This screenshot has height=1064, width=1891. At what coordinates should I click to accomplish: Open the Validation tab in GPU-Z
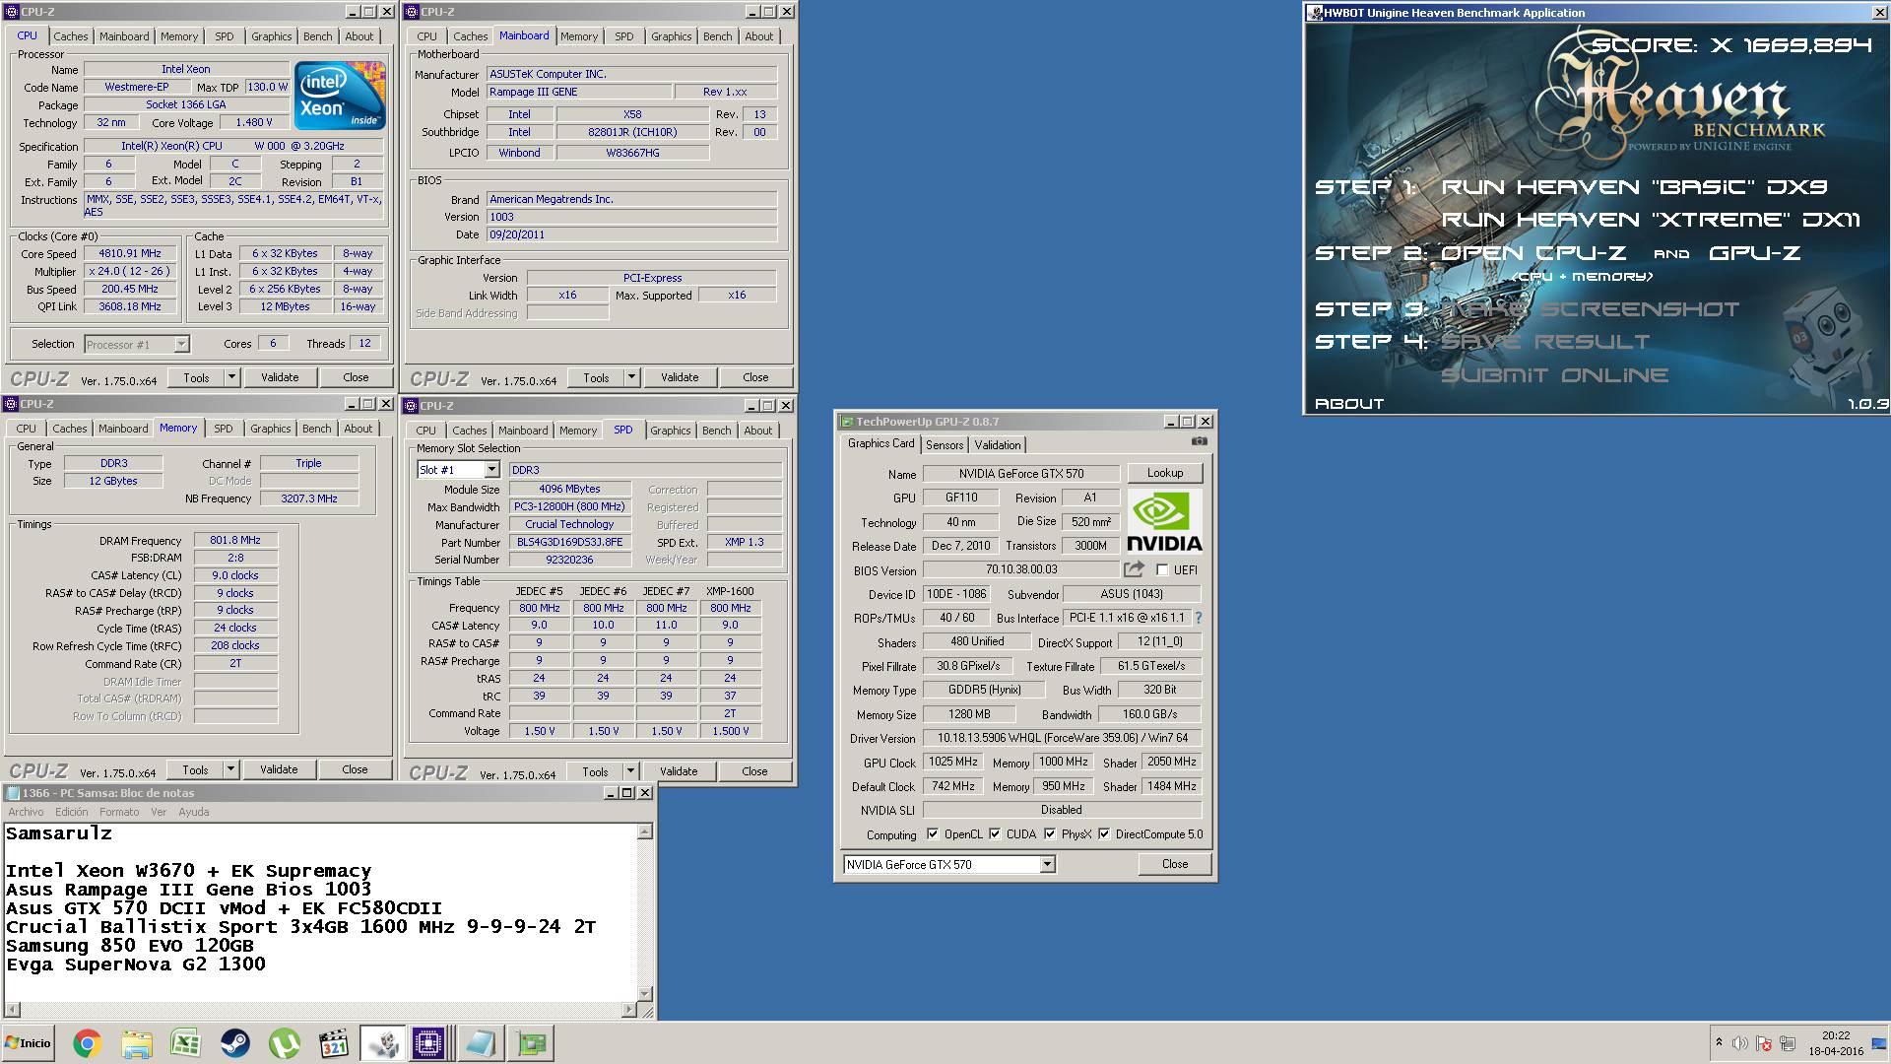pos(998,444)
